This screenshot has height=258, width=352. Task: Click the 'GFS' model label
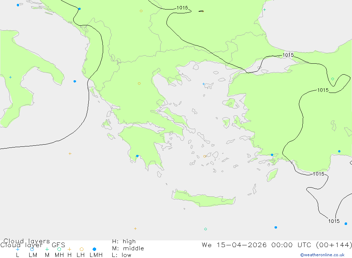tap(58, 245)
